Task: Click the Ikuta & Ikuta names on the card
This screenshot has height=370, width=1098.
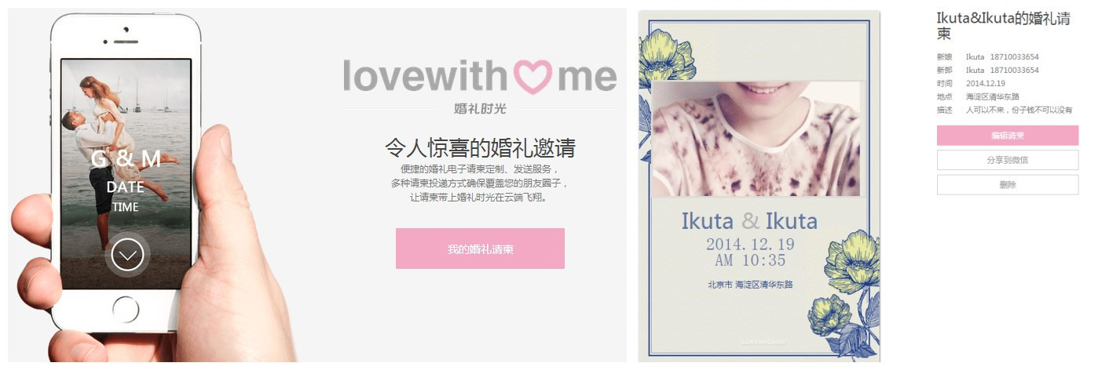Action: pos(749,221)
